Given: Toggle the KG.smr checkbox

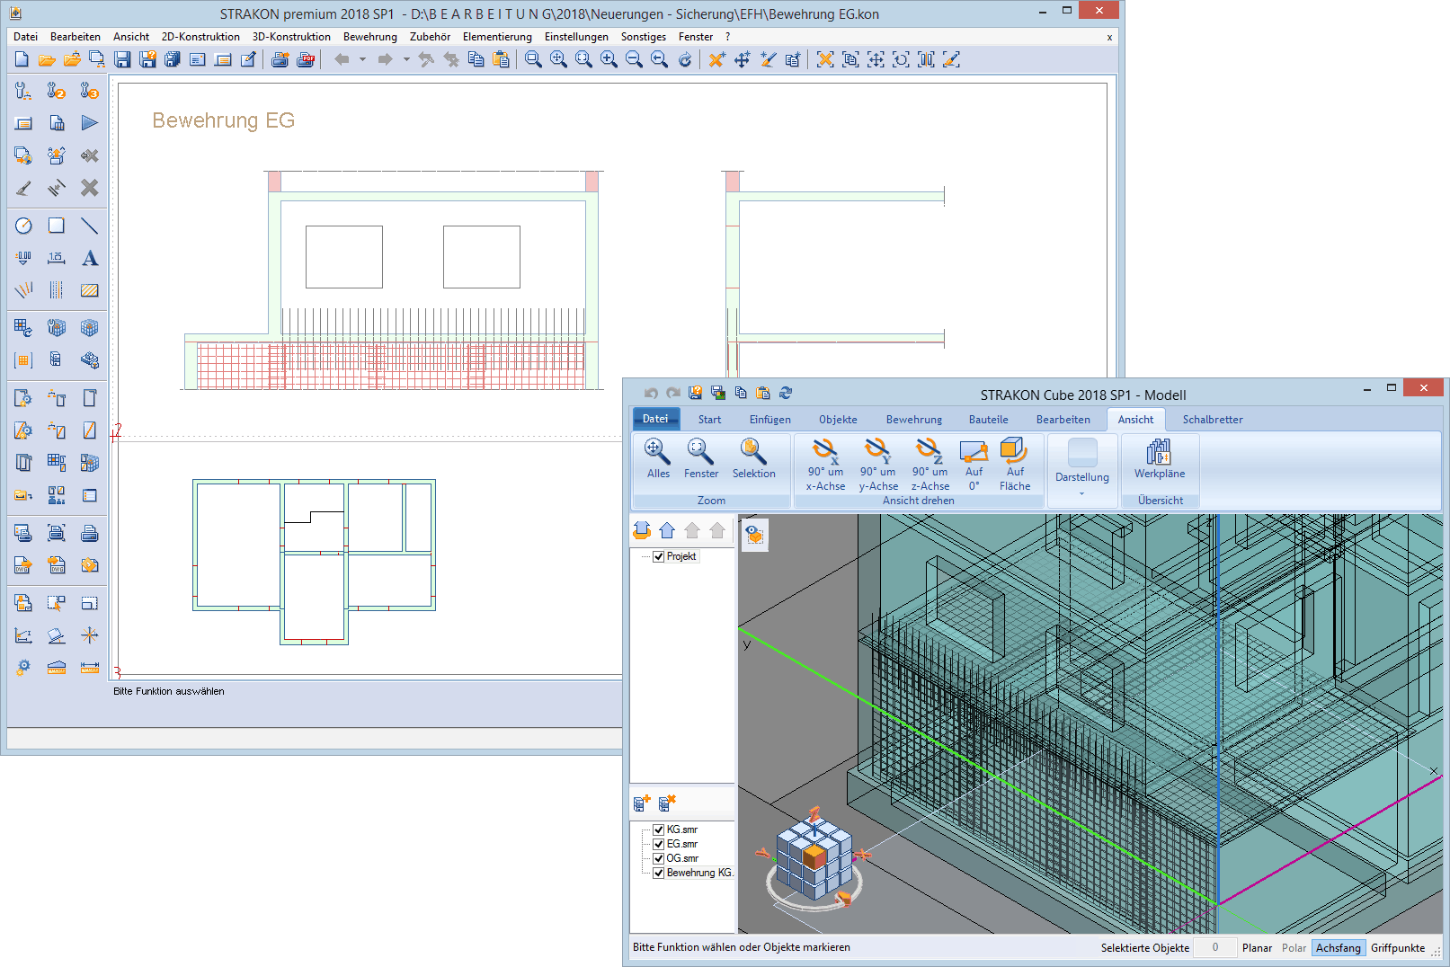Looking at the screenshot, I should (658, 829).
